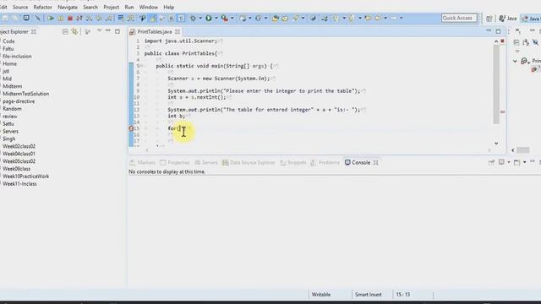Open the Source menu

20,7
